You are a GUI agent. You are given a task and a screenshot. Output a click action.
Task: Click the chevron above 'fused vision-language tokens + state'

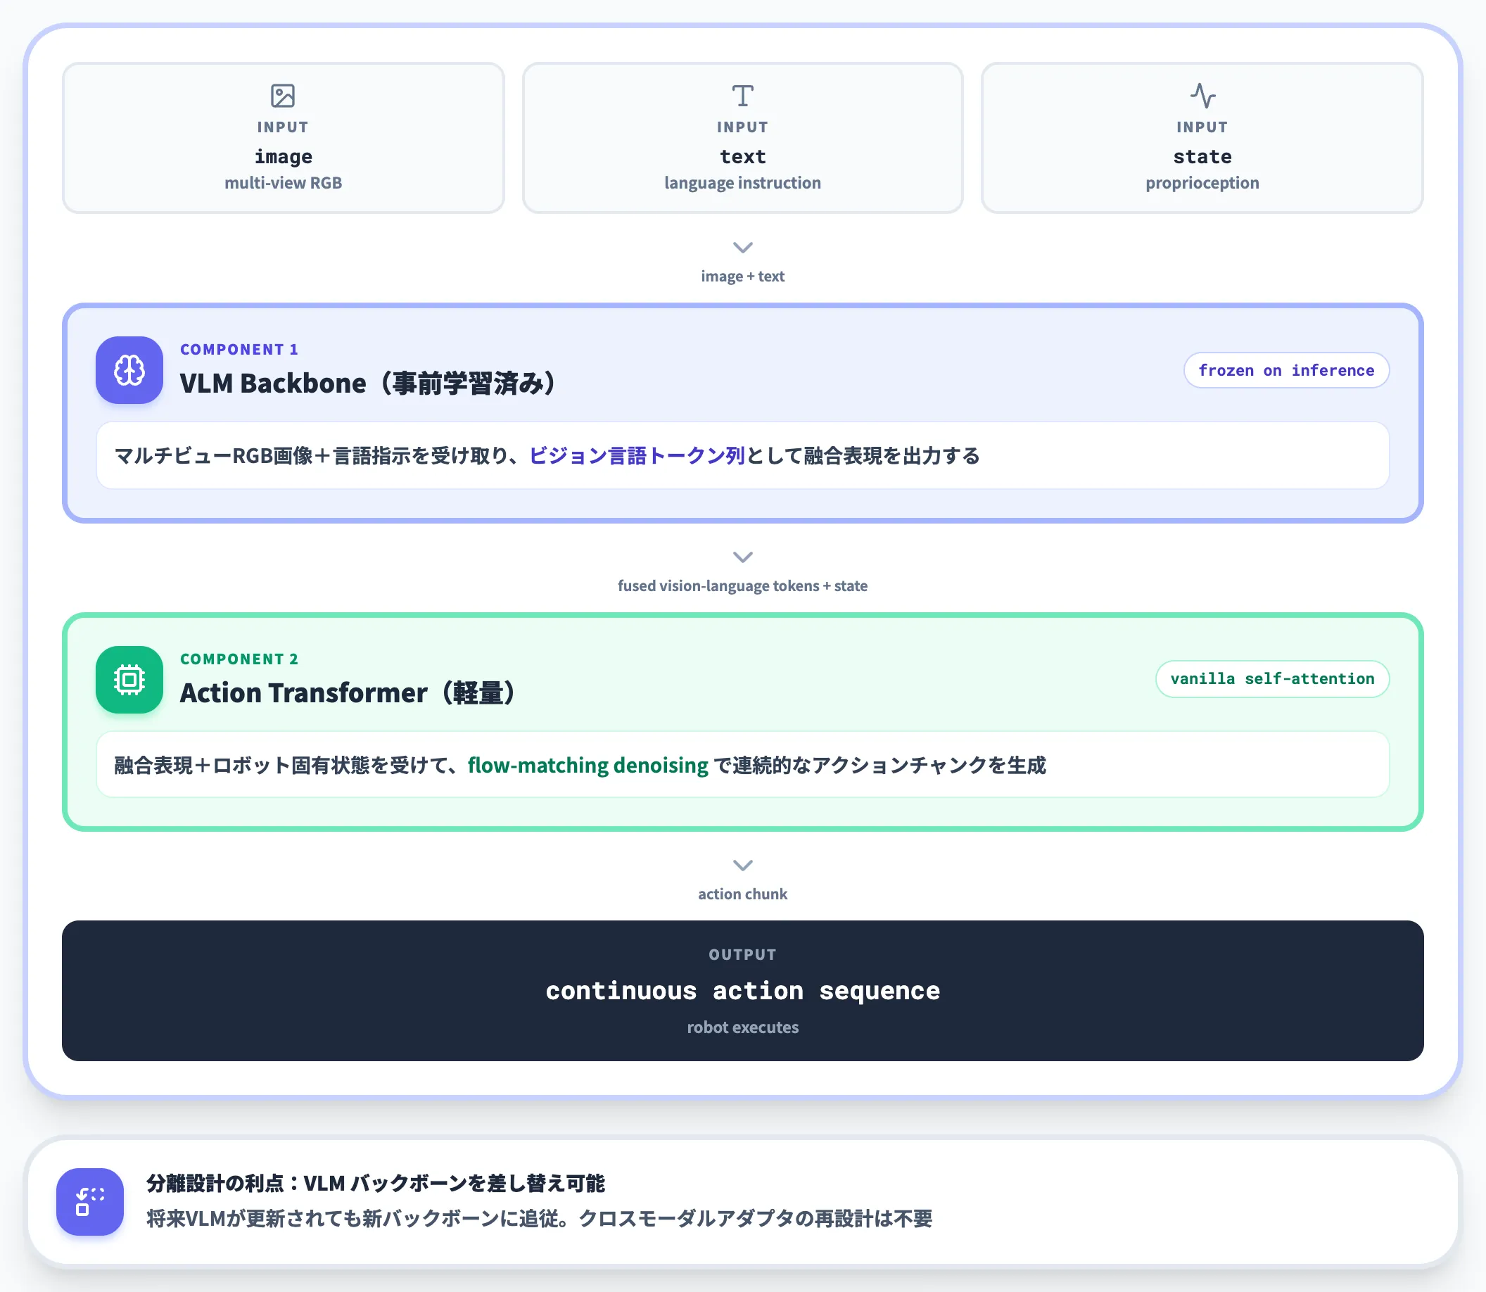pos(742,557)
